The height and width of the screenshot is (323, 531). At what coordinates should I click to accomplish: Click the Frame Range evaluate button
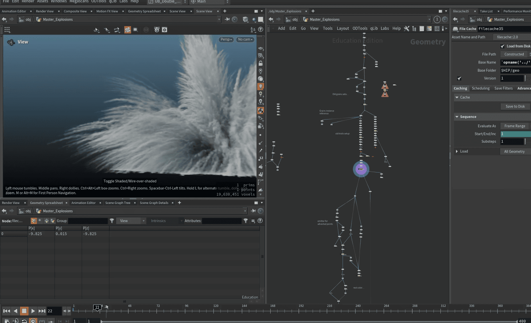click(514, 126)
